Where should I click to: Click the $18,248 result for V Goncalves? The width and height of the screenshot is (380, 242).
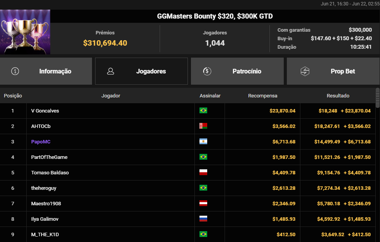tap(328, 111)
